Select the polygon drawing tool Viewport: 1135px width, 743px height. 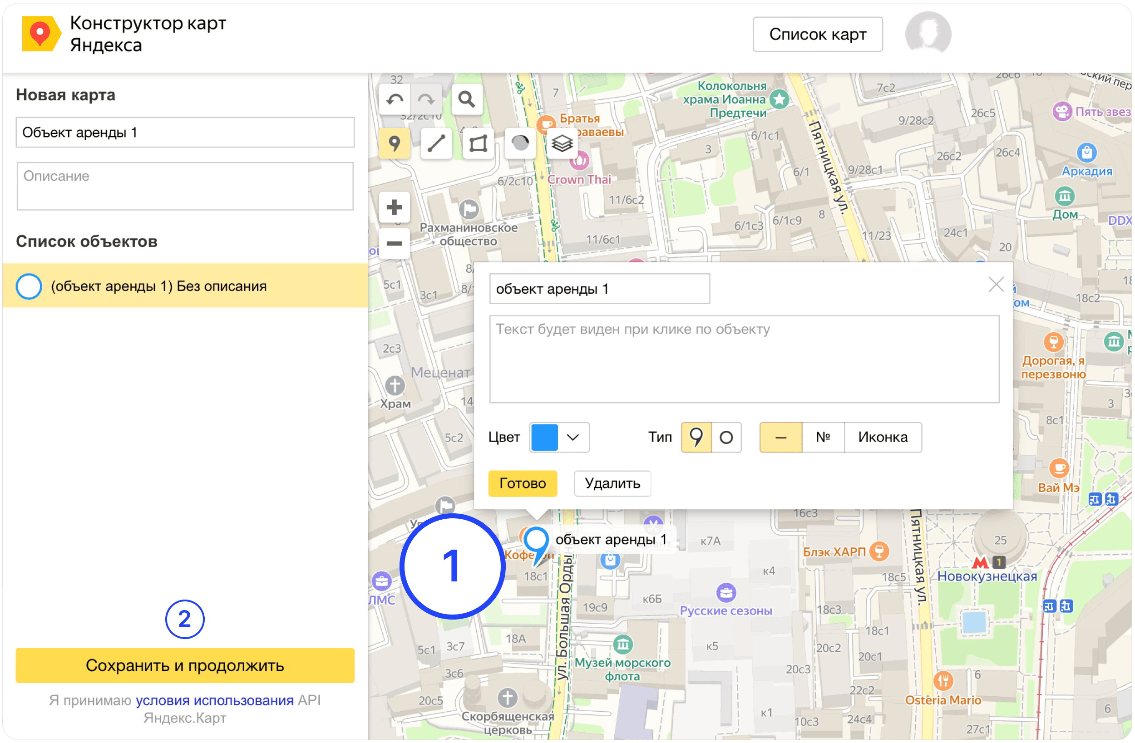[479, 143]
